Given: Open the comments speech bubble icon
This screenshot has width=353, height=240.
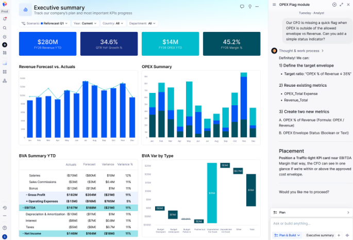Looking at the screenshot, I should 242,7.
